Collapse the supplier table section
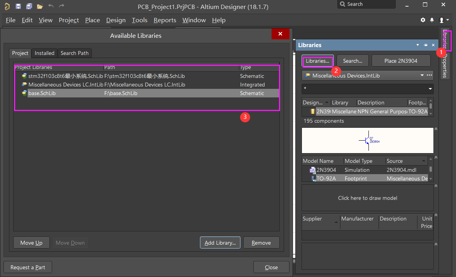Screen dimensions: 456x277 click(436, 215)
